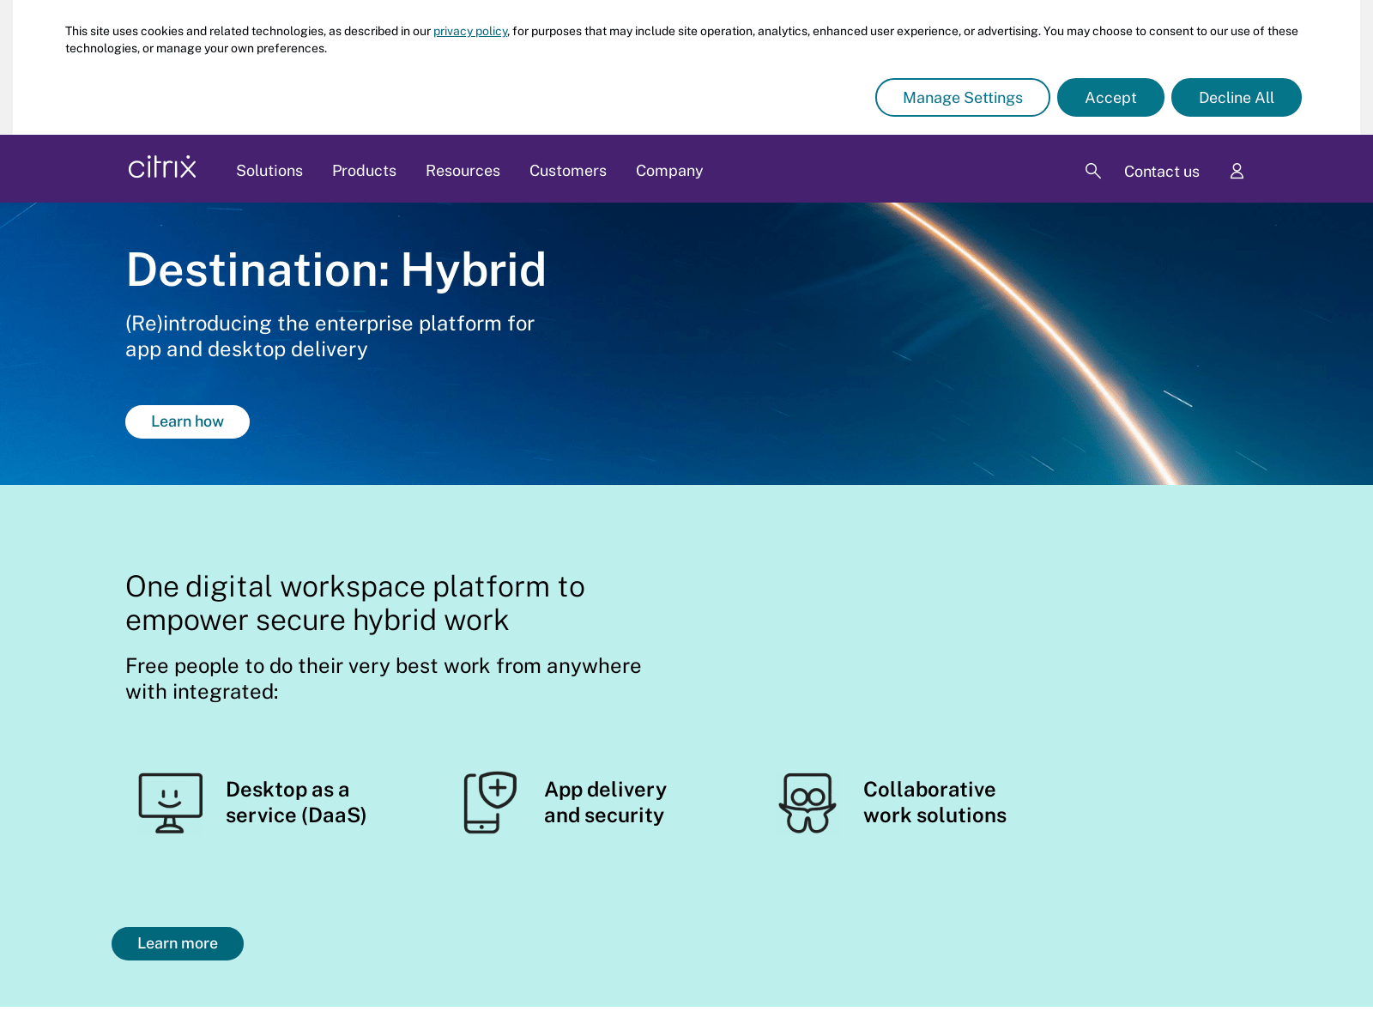Screen dimensions: 1373x1030
Task: Accept cookies
Action: pos(1110,97)
